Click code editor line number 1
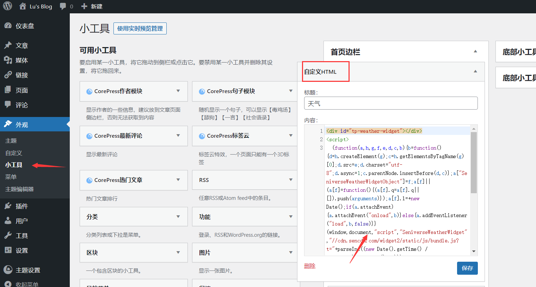This screenshot has height=287, width=536. pyautogui.click(x=321, y=131)
